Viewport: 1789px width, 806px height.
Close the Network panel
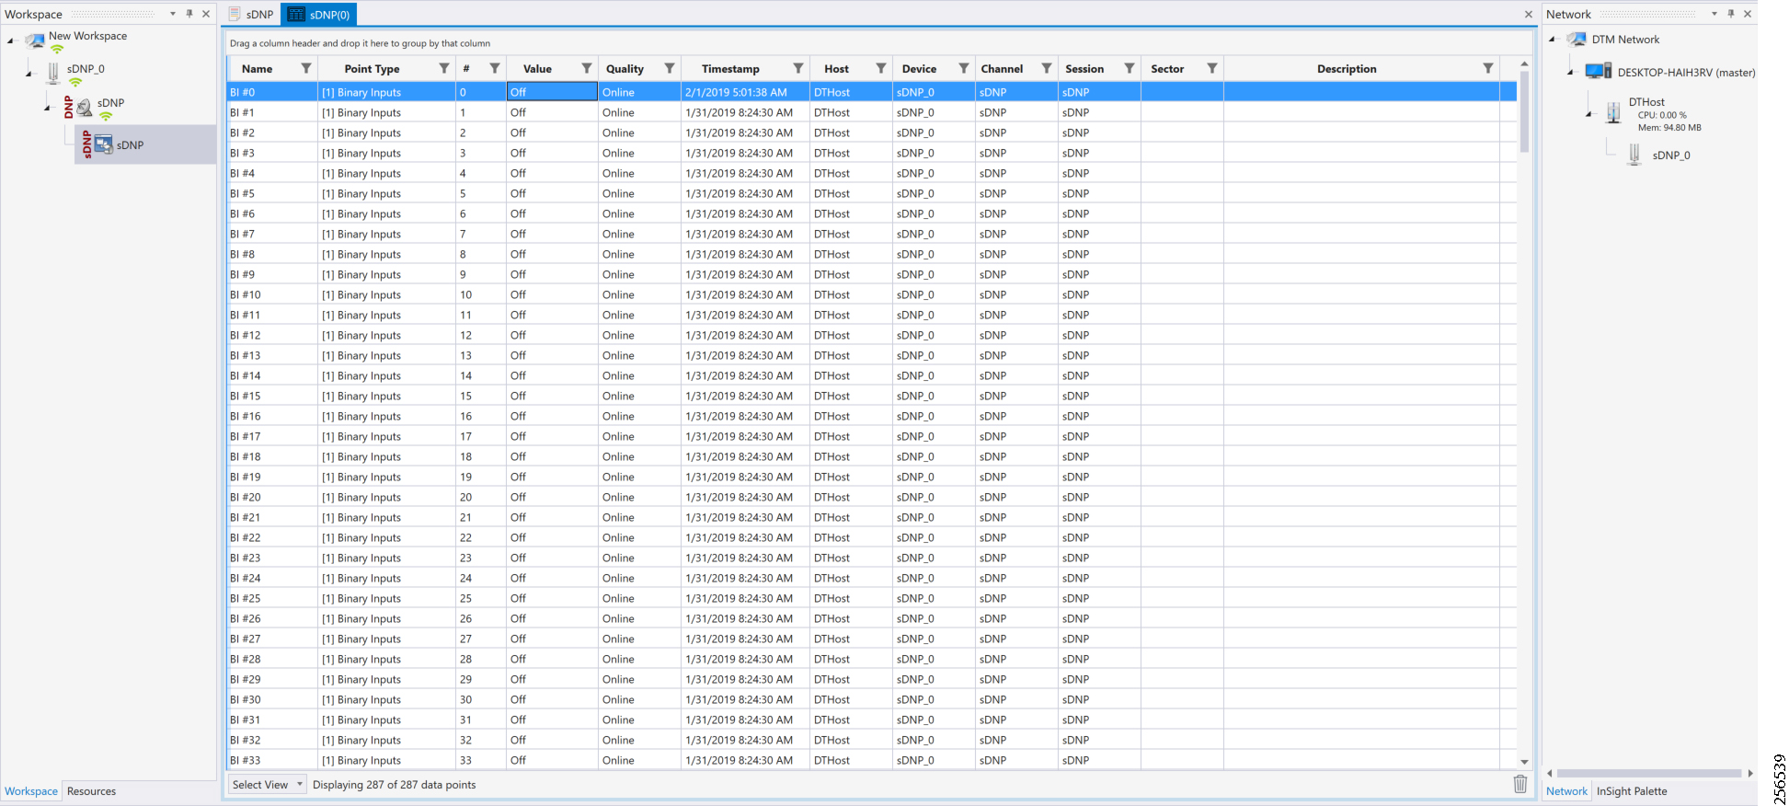1748,14
